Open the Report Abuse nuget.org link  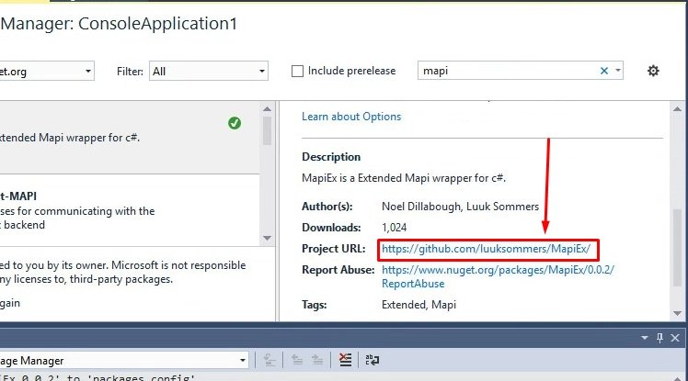tap(497, 270)
